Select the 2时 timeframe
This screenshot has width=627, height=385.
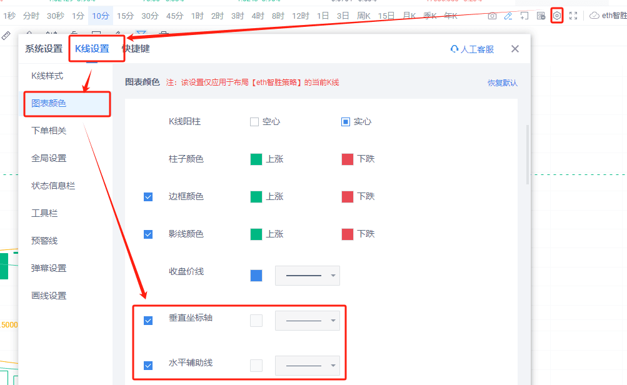pyautogui.click(x=217, y=16)
